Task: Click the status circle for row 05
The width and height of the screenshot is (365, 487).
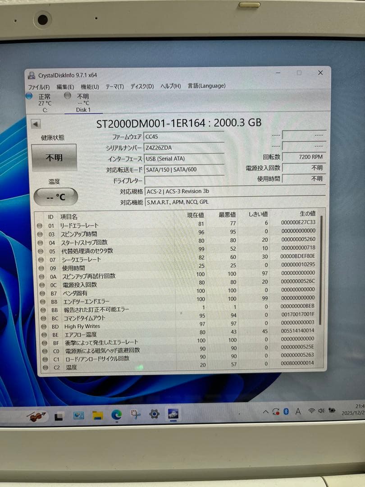Action: click(x=41, y=251)
